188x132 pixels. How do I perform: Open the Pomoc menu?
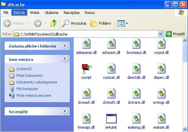[x=90, y=13]
